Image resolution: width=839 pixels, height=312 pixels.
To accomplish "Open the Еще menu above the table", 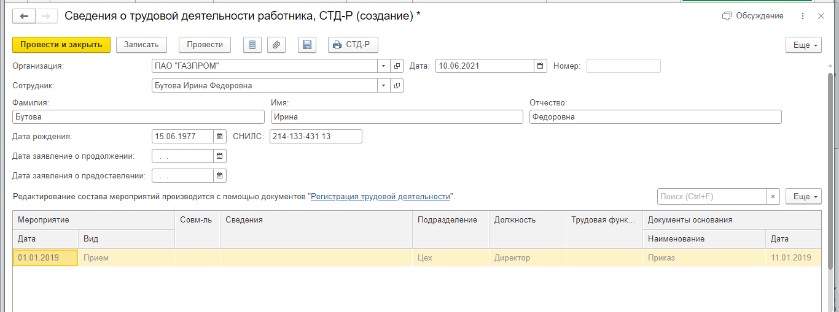I will coord(803,197).
